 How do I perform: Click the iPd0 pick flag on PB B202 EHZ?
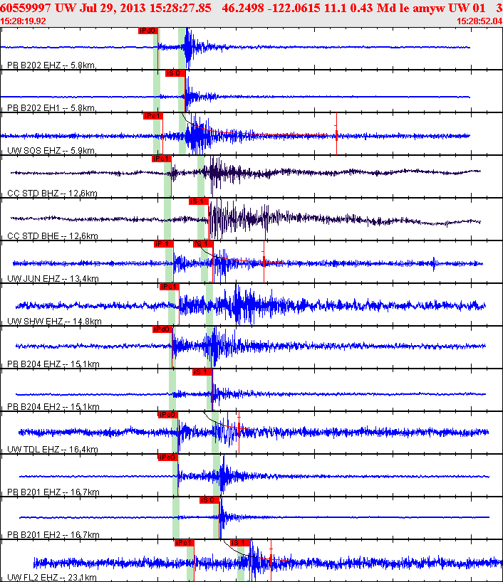(148, 31)
